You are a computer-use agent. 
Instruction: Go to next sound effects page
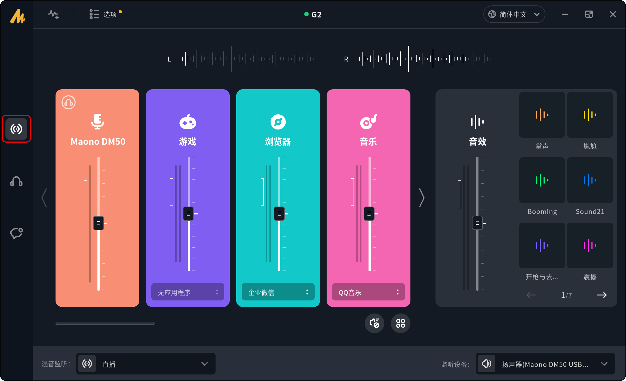[x=602, y=295]
